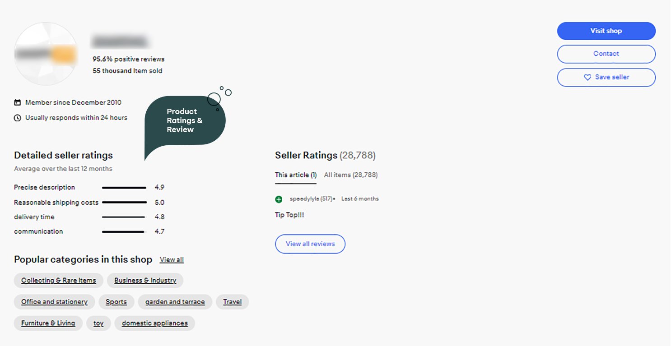Open the garden and terrace category

point(175,302)
